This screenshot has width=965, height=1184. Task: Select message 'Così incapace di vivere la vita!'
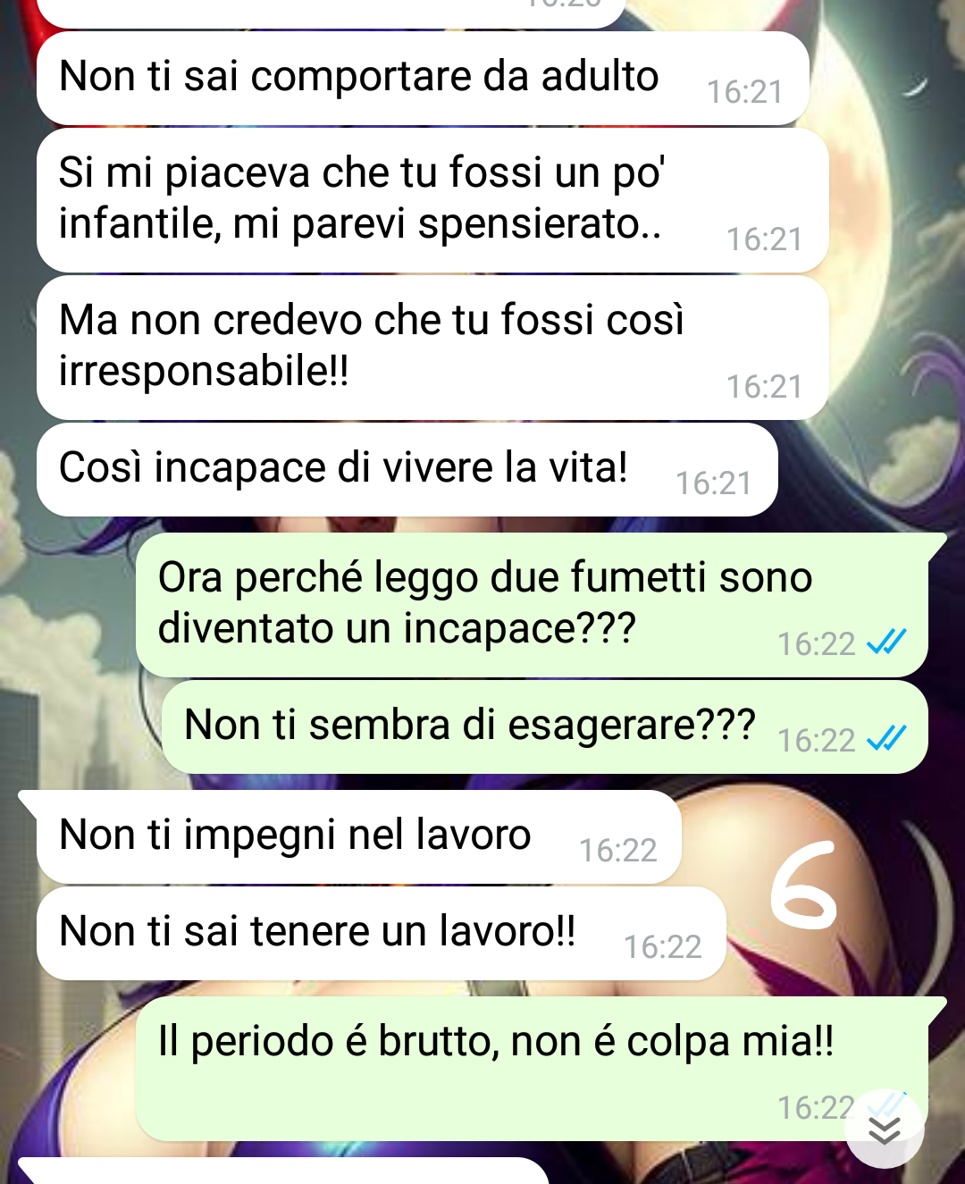407,469
